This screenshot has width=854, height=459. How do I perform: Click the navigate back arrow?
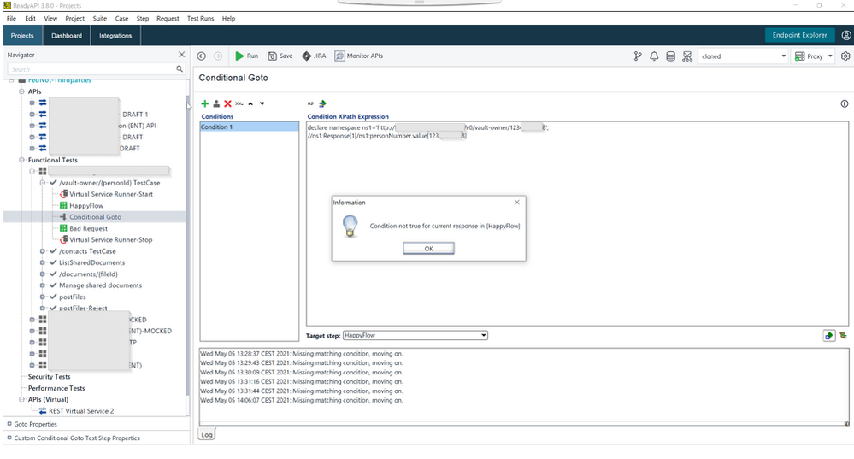point(202,56)
